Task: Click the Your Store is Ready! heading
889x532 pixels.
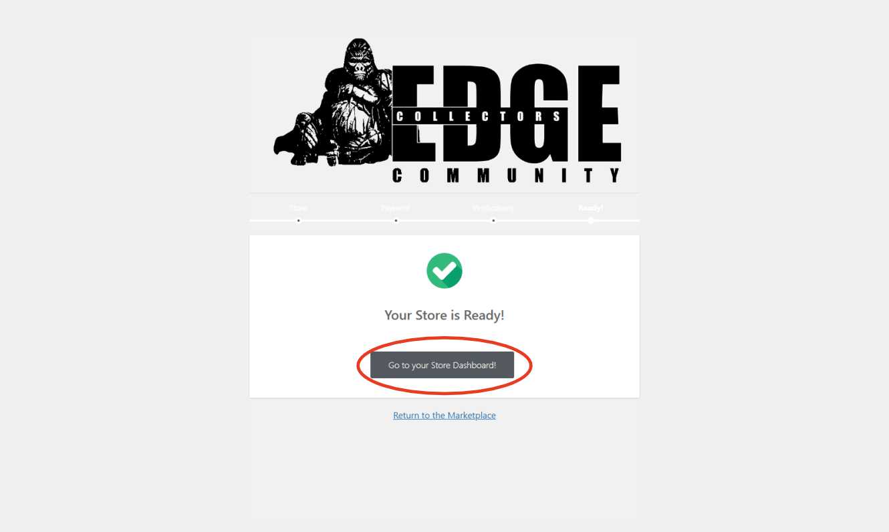Action: click(444, 315)
